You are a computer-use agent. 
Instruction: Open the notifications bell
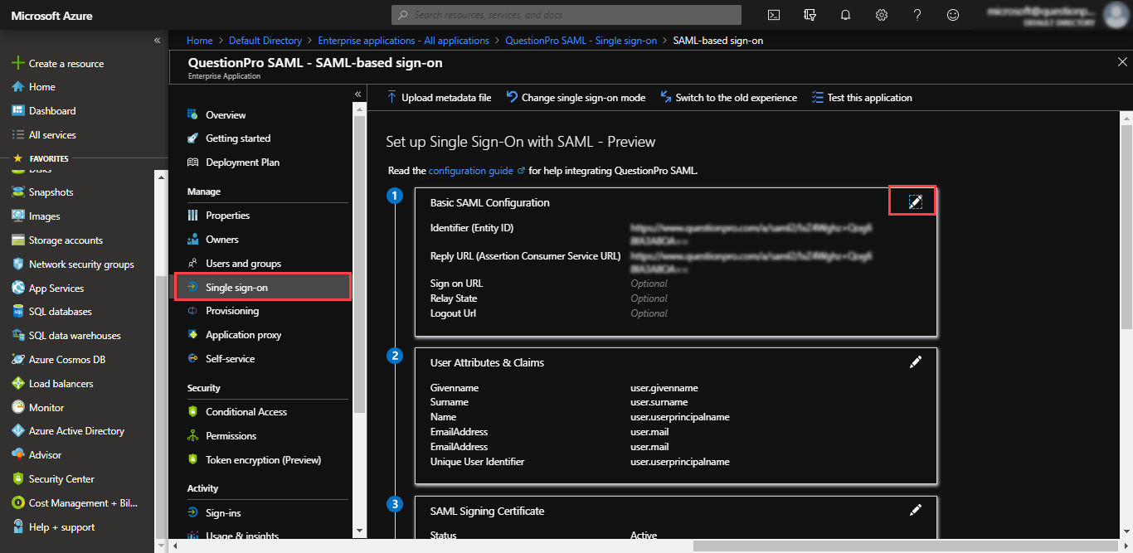[846, 15]
